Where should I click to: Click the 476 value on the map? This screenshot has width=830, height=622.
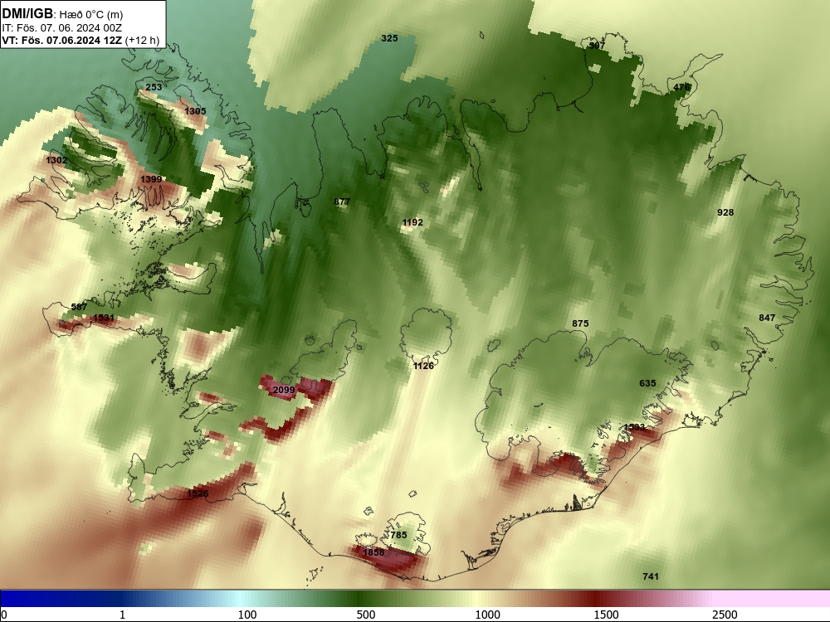[x=681, y=87]
